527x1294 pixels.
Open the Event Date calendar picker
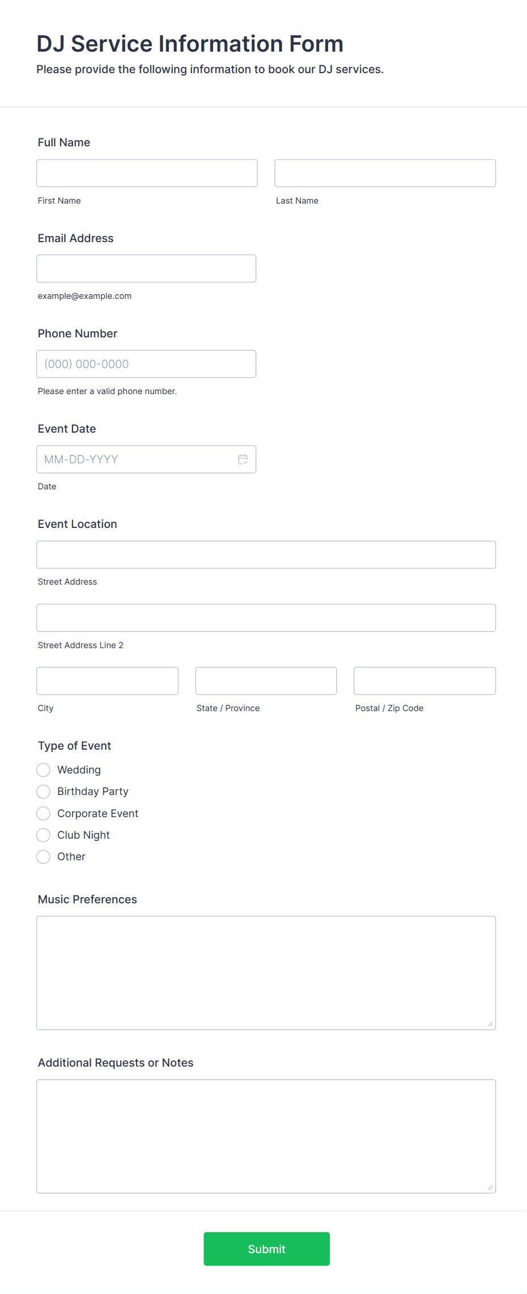click(x=243, y=459)
